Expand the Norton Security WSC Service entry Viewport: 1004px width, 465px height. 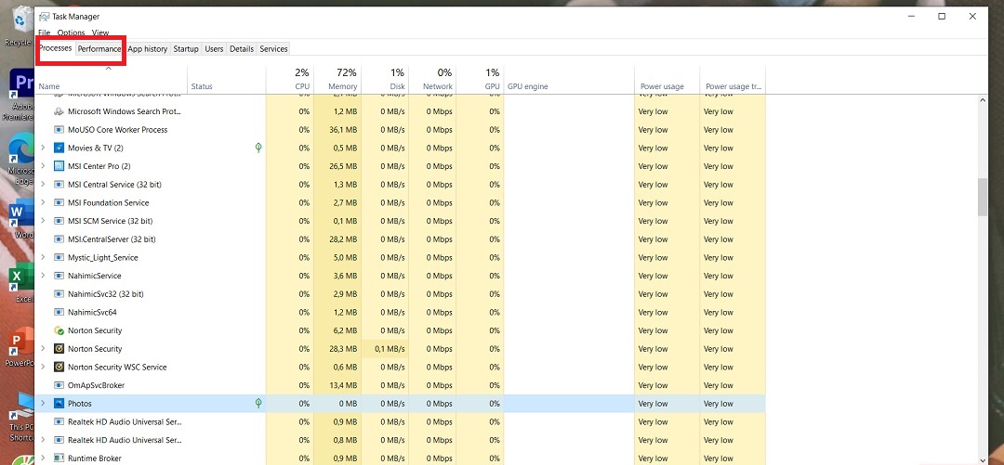point(43,368)
